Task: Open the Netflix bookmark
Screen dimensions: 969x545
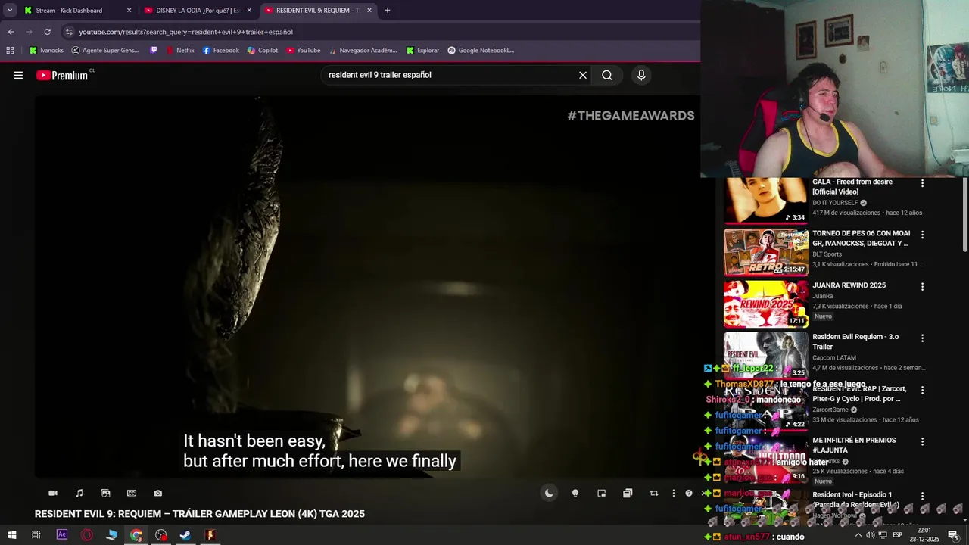Action: (180, 51)
